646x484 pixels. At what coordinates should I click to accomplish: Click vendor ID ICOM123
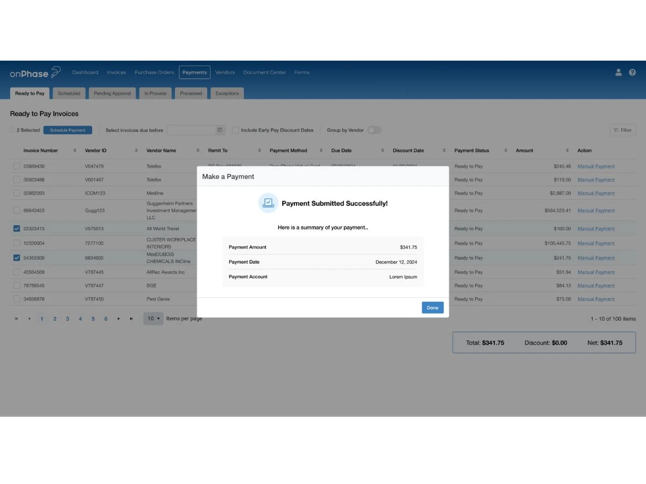pyautogui.click(x=95, y=193)
